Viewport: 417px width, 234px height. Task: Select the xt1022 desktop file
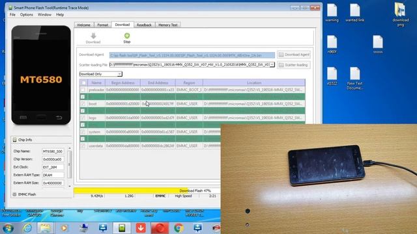(332, 76)
